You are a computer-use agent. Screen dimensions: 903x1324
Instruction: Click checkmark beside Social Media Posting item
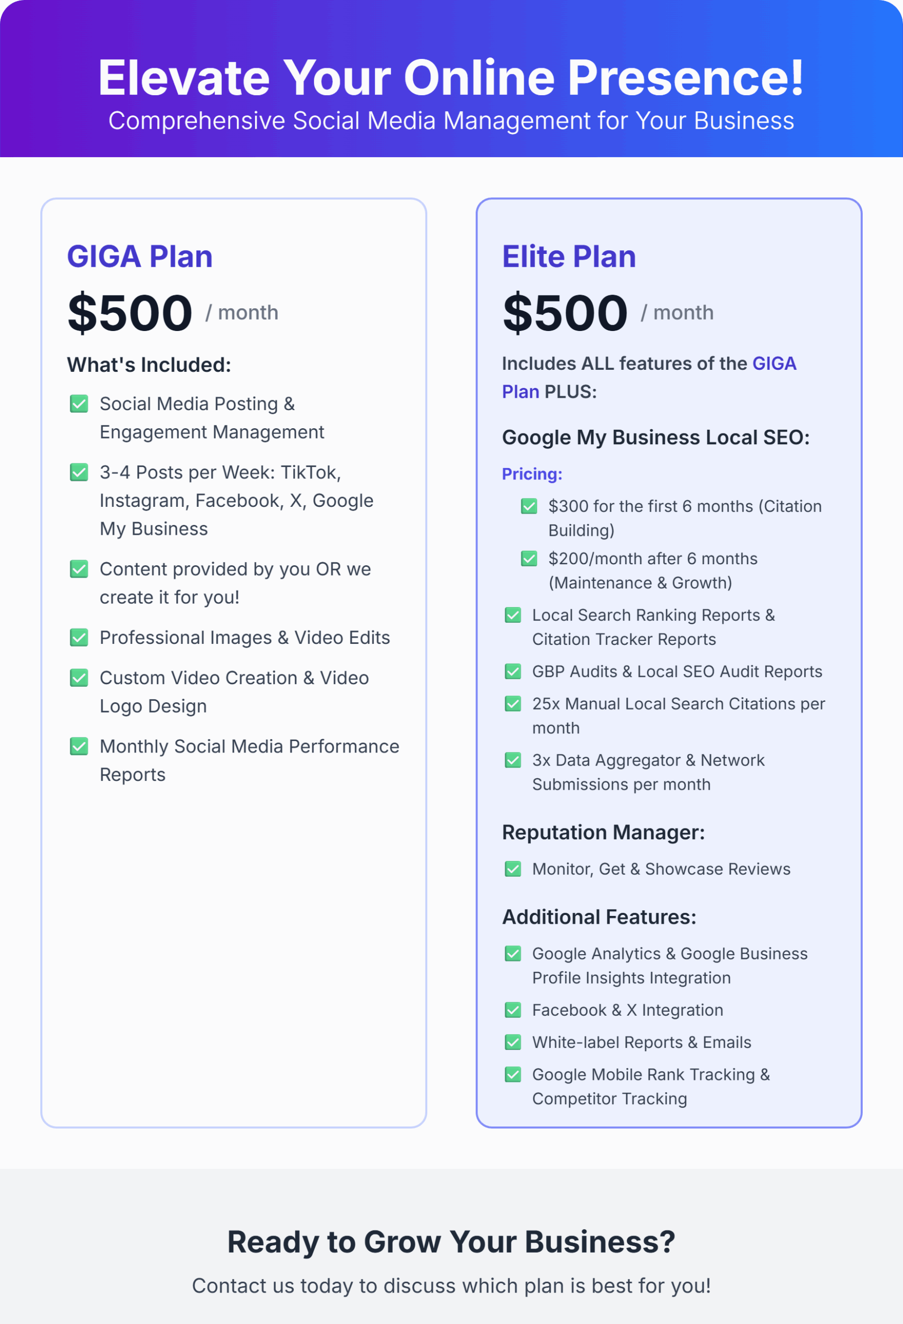79,404
